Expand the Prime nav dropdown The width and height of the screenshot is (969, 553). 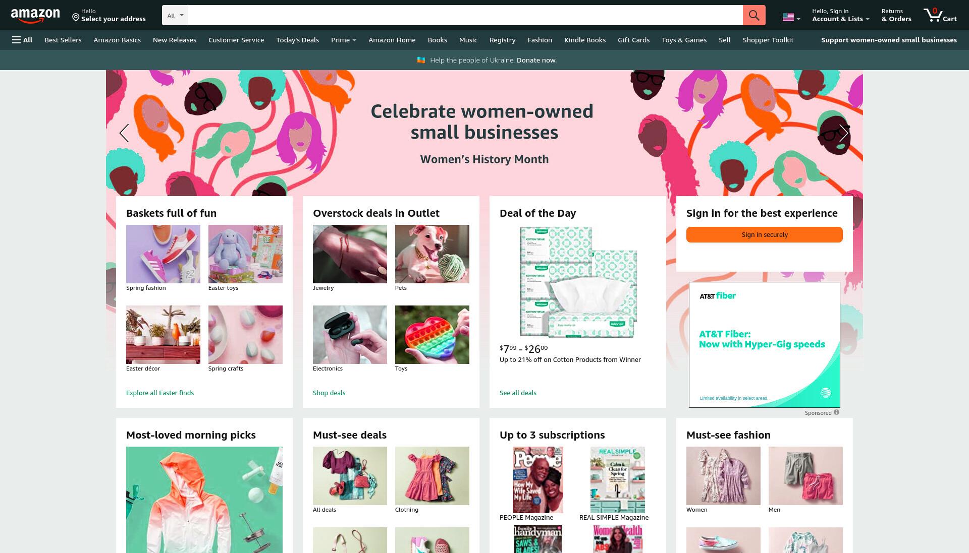(x=344, y=40)
